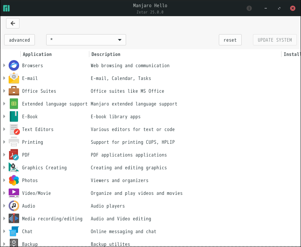This screenshot has width=301, height=247.
Task: Close the Manjaro Hello window
Action: tap(292, 8)
